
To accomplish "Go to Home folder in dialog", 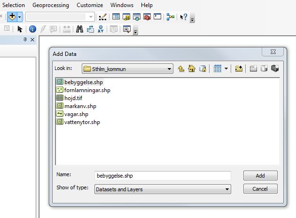I will pyautogui.click(x=192, y=69).
